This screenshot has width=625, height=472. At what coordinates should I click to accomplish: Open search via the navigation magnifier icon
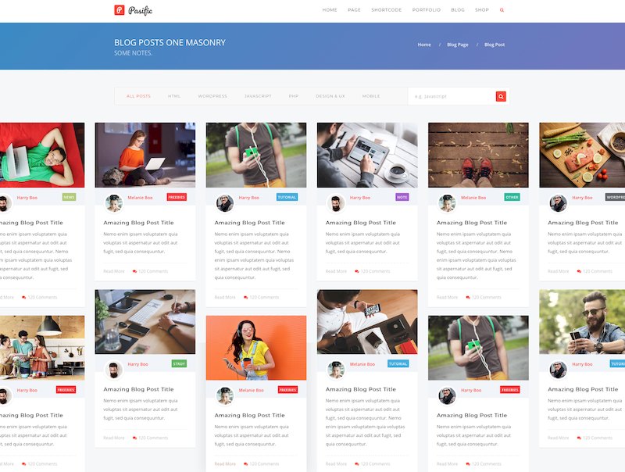(x=502, y=10)
